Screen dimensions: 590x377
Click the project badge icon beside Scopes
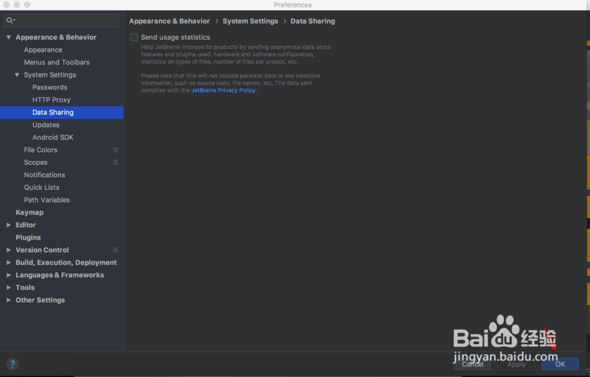tap(116, 162)
